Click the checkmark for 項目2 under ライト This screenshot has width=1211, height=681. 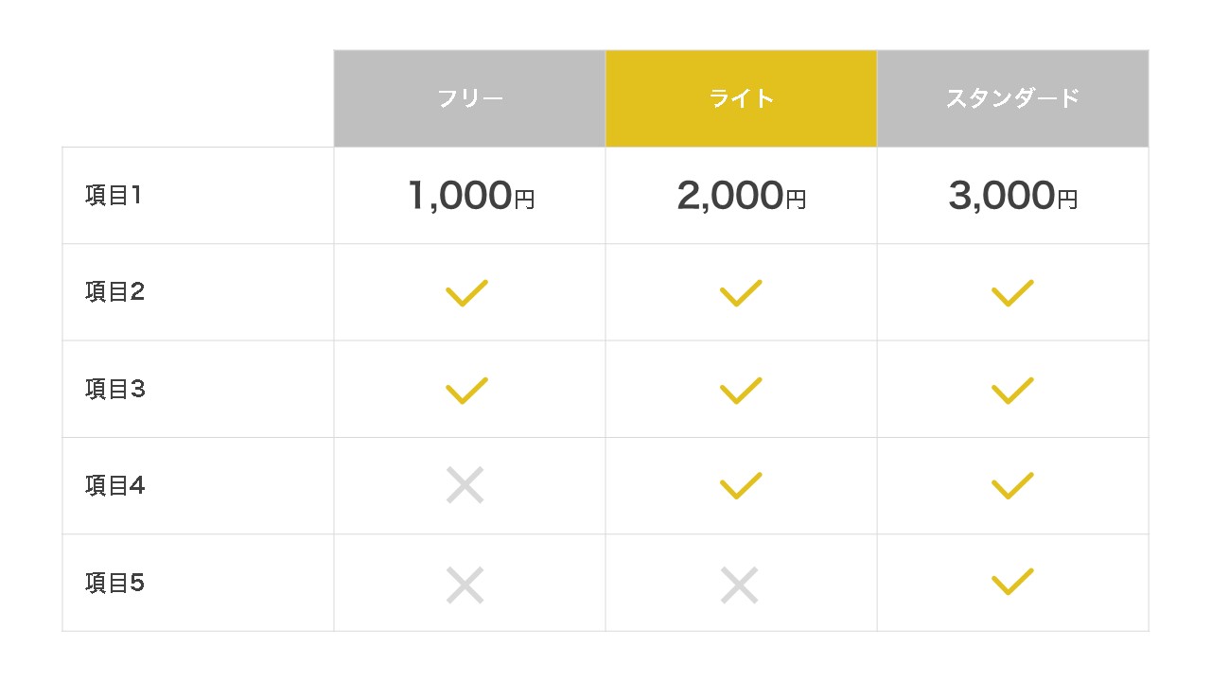click(x=741, y=293)
